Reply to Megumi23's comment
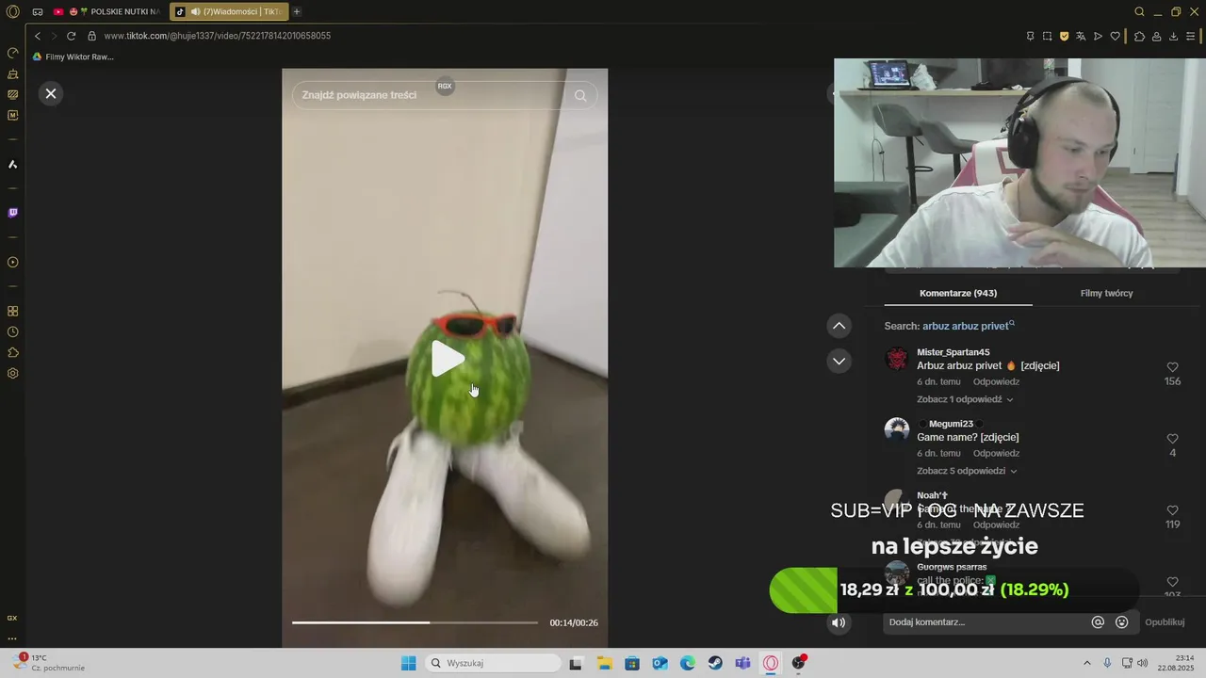Image resolution: width=1206 pixels, height=678 pixels. (996, 453)
